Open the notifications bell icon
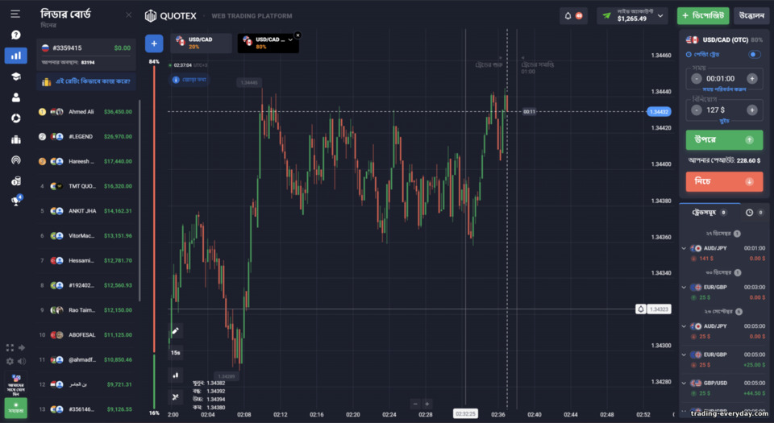The height and width of the screenshot is (423, 774). [568, 16]
